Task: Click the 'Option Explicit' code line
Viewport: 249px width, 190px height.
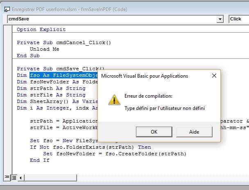Action: 41,29
